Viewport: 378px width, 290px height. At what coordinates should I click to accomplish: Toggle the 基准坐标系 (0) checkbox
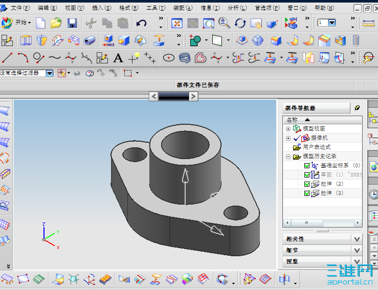307,166
